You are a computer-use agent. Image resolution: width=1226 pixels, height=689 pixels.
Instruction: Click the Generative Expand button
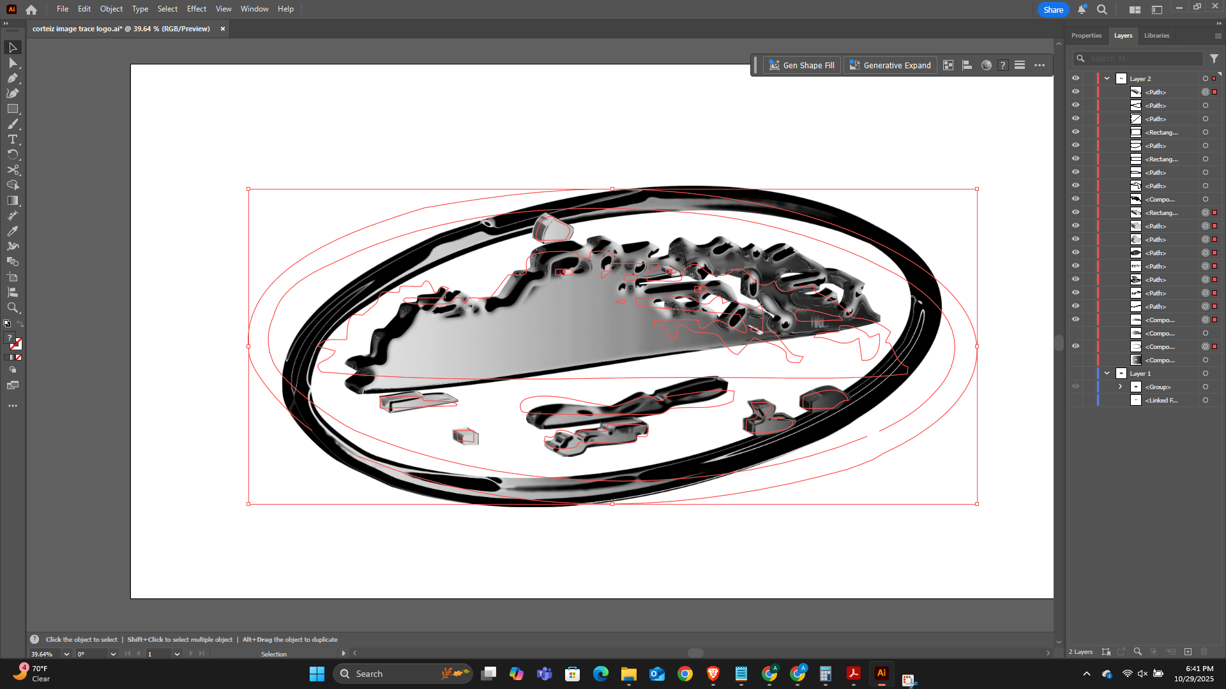click(x=890, y=65)
